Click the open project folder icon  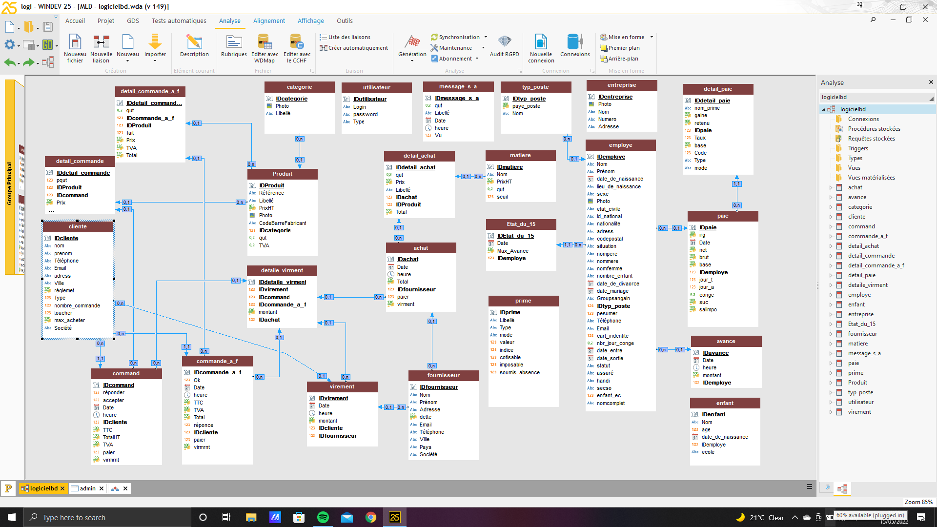pos(29,27)
